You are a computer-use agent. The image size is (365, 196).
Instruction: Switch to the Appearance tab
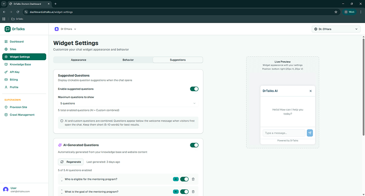point(78,60)
